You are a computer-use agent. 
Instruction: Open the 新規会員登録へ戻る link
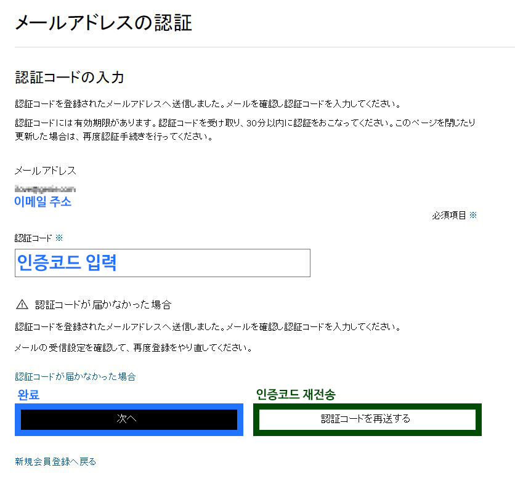pos(55,461)
